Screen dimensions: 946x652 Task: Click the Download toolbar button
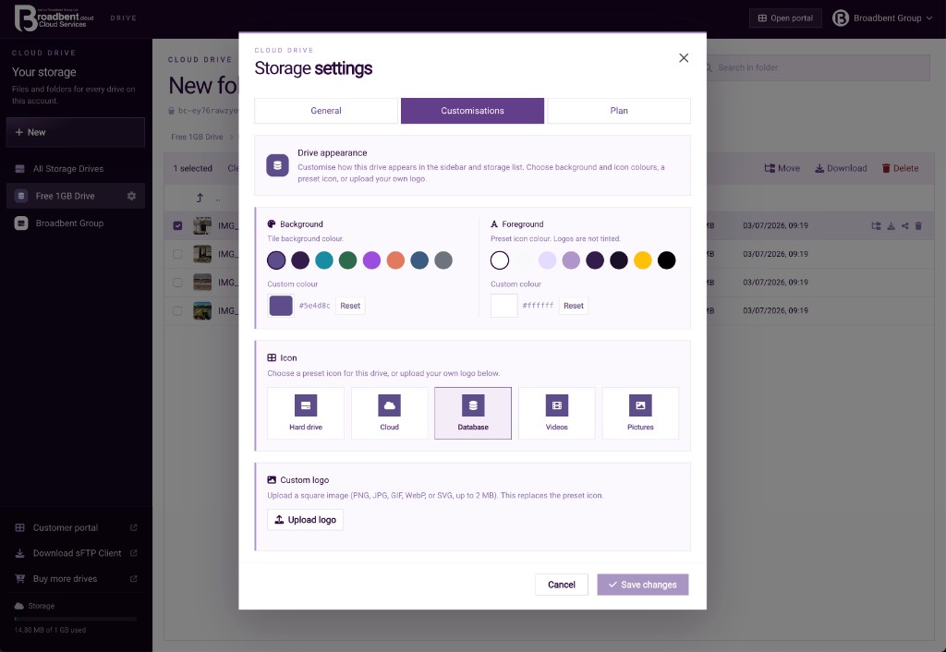click(x=841, y=168)
